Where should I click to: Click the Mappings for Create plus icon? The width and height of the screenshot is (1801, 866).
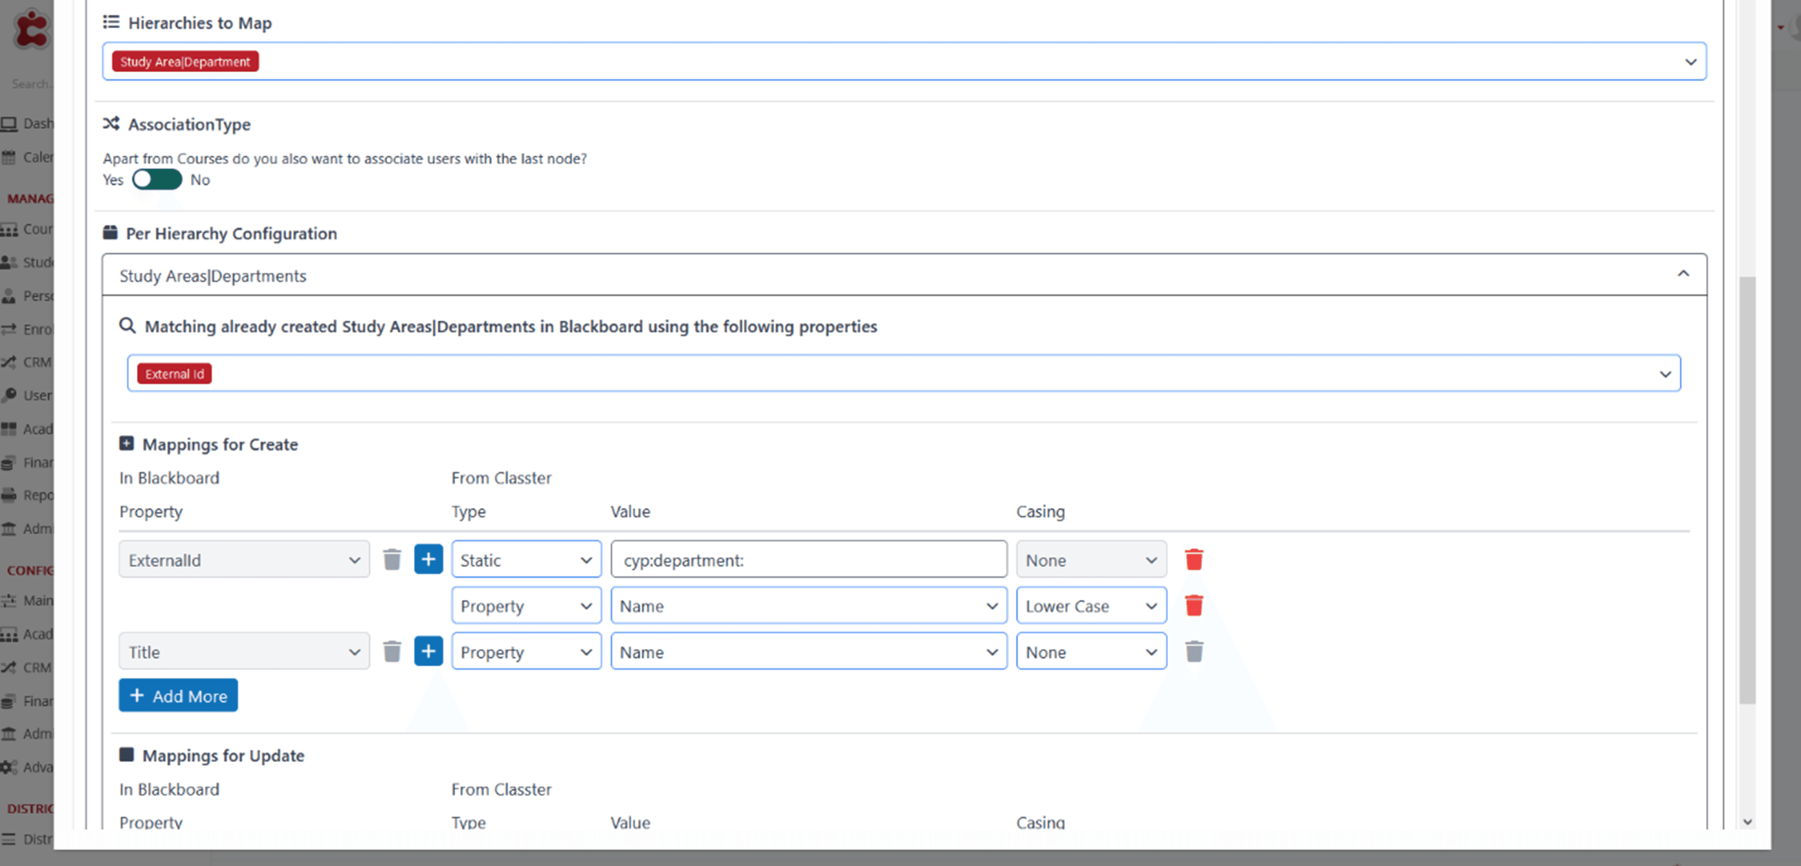point(127,443)
